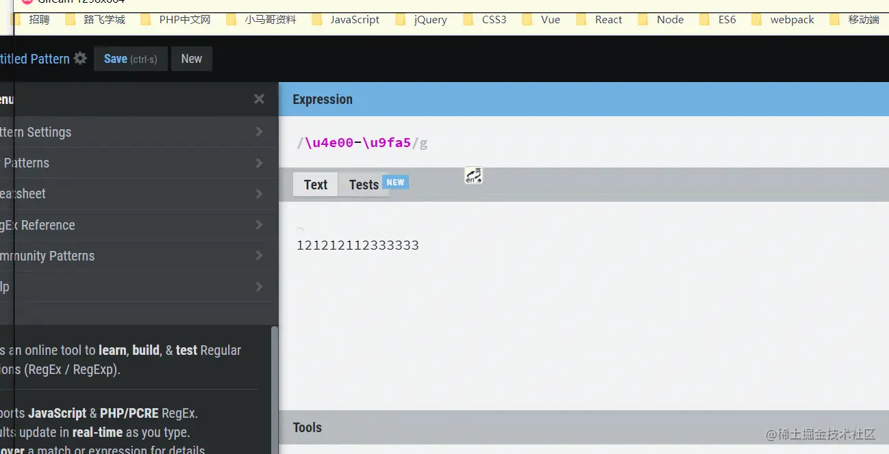Expand My Patterns menu row

pyautogui.click(x=139, y=163)
